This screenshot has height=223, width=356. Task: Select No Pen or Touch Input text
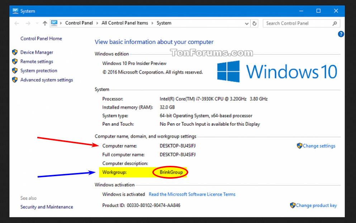pyautogui.click(x=210, y=124)
